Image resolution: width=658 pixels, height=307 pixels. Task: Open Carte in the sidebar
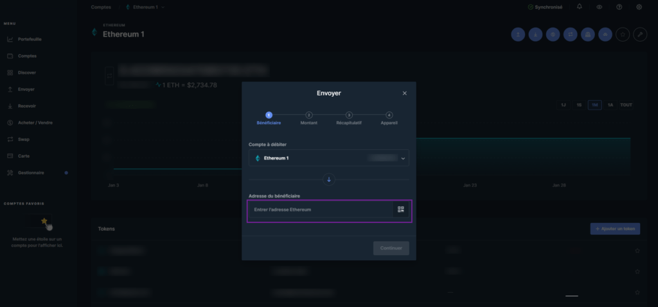click(x=24, y=156)
